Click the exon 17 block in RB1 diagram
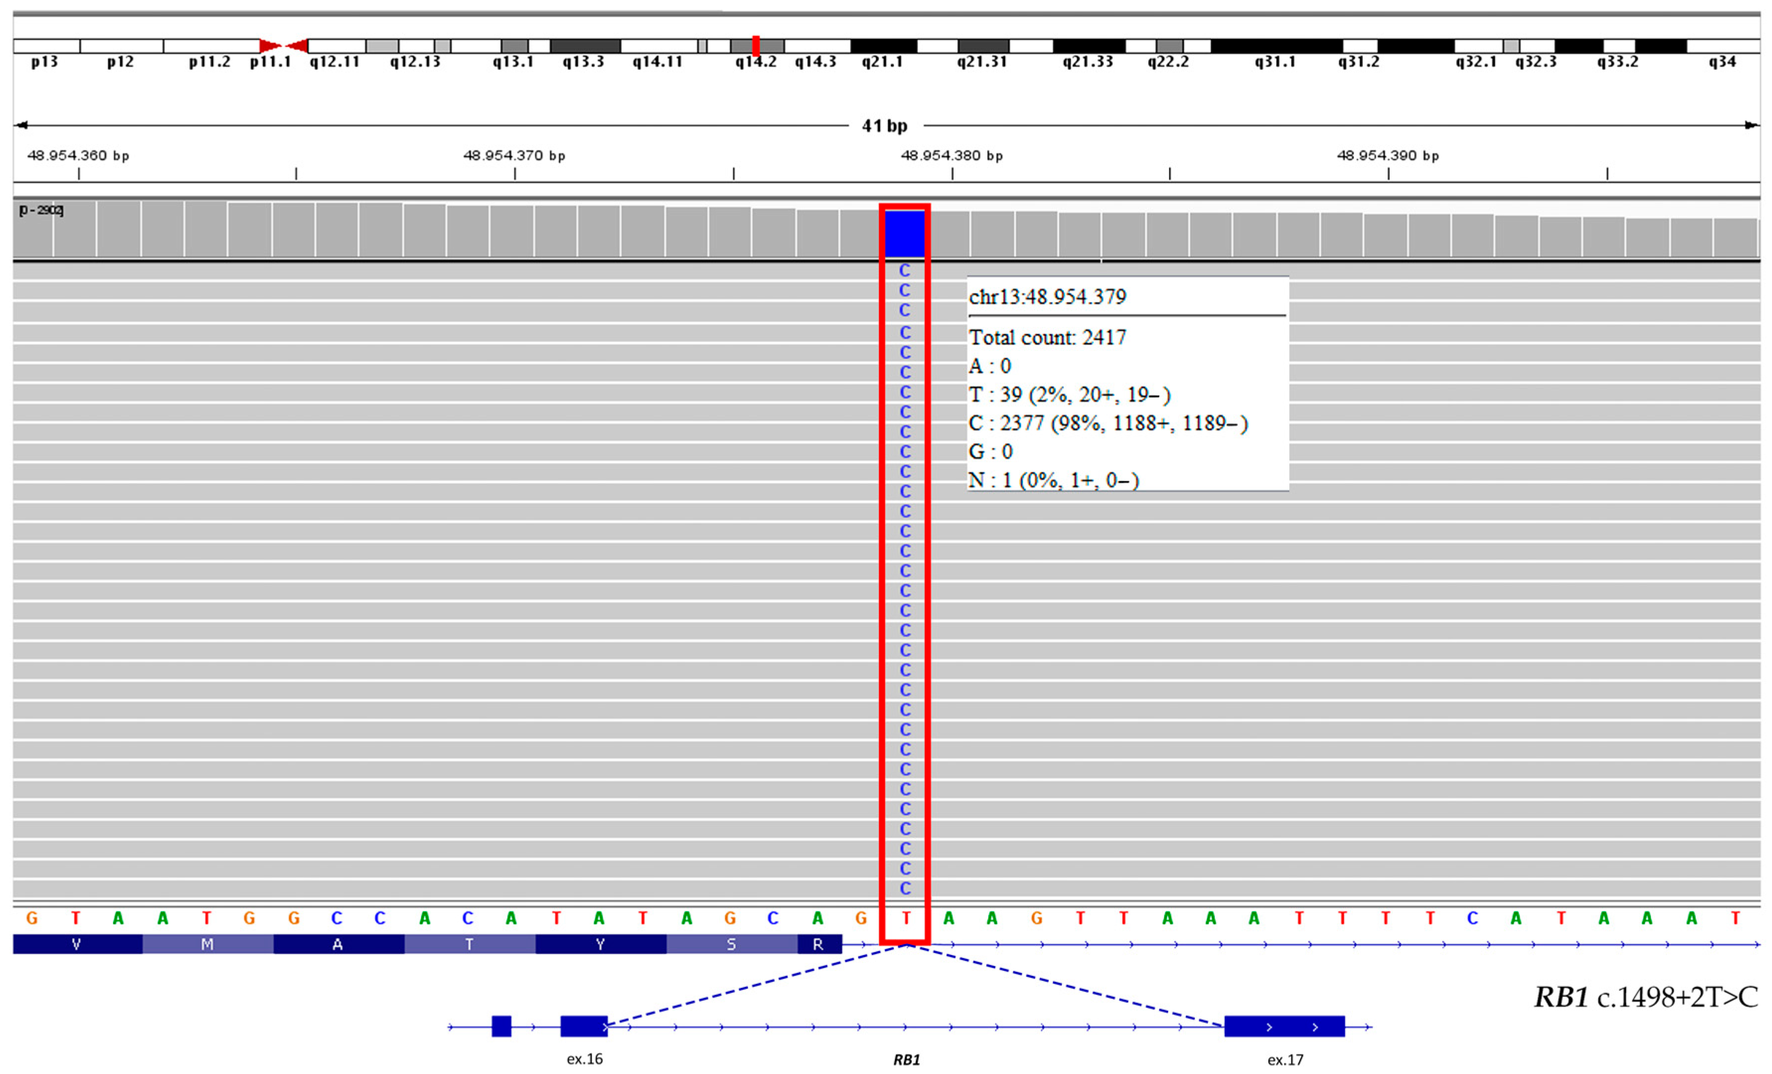1772x1074 pixels. click(1284, 1026)
